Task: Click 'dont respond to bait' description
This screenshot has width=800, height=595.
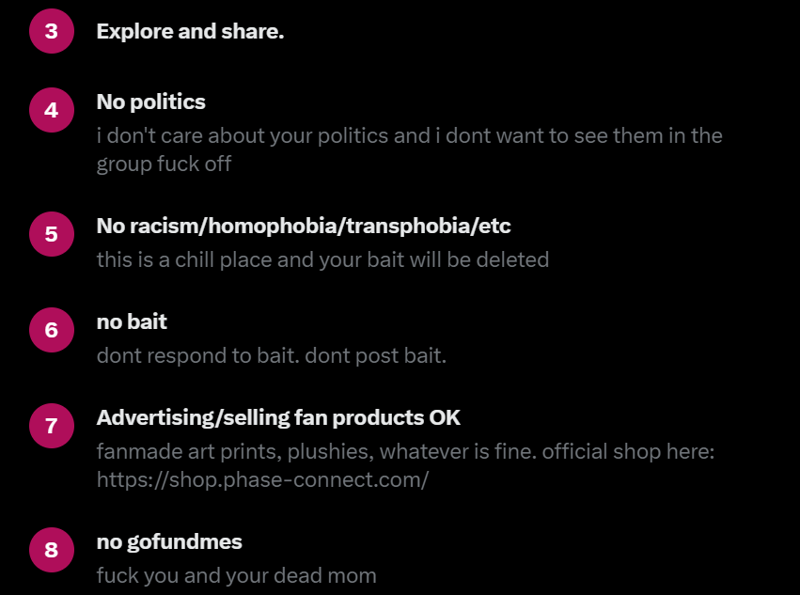Action: point(272,355)
